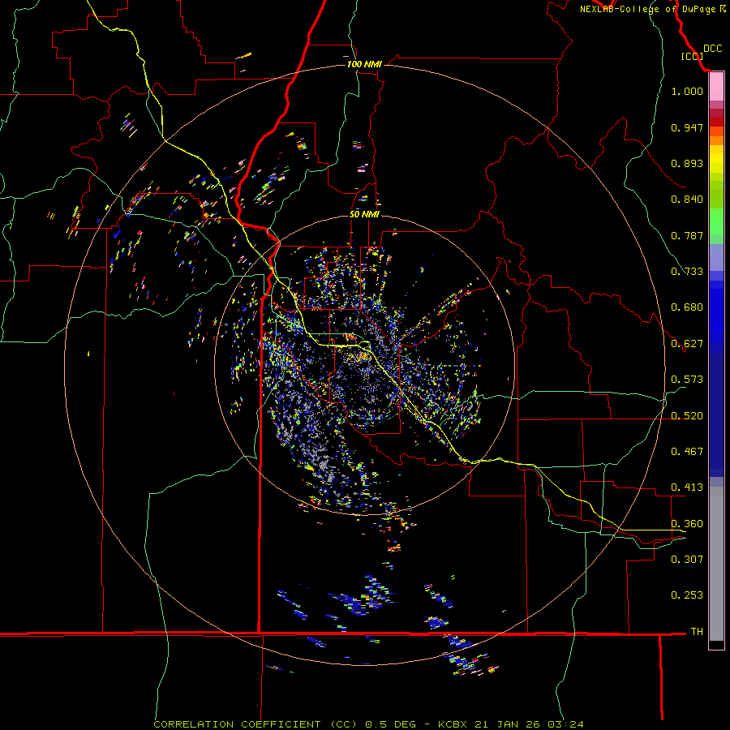Image resolution: width=730 pixels, height=730 pixels.
Task: Click the DCC label above the color scale
Action: [x=712, y=49]
